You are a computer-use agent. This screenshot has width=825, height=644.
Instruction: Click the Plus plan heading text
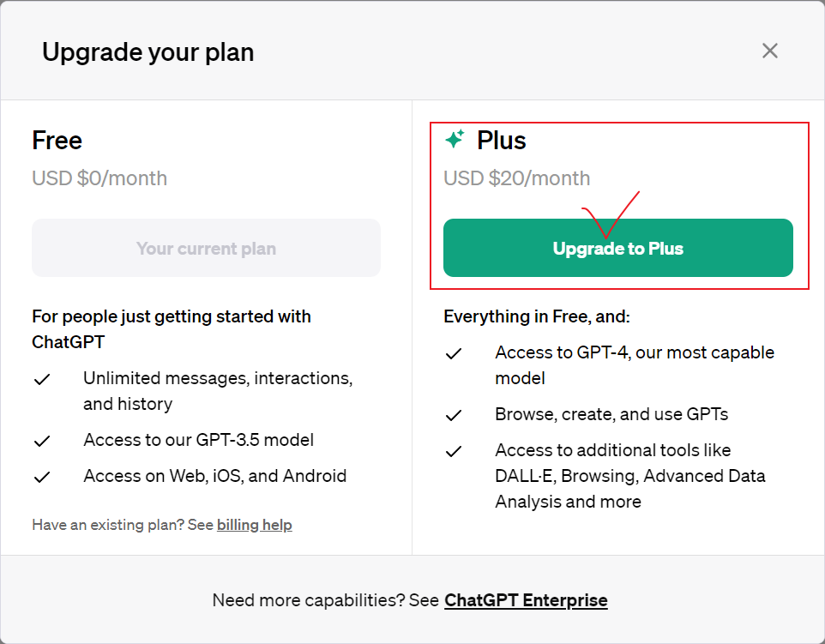click(502, 140)
